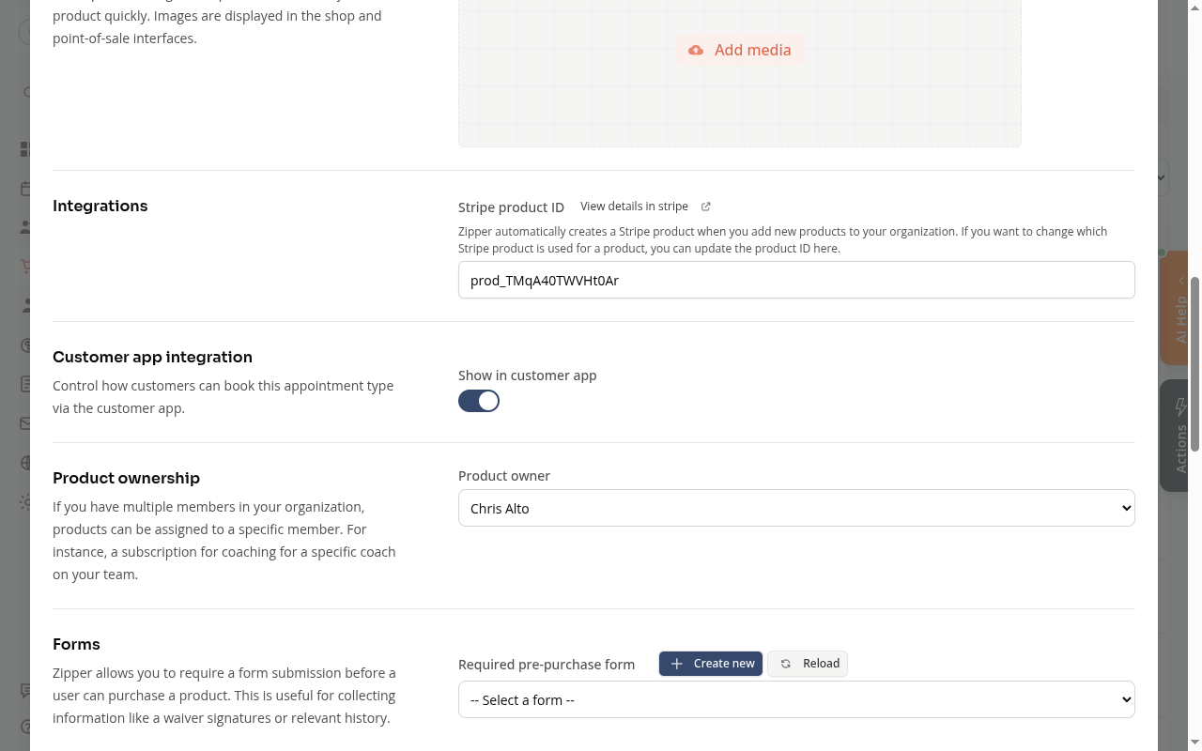
Task: Click the Reload button label
Action: 821,664
